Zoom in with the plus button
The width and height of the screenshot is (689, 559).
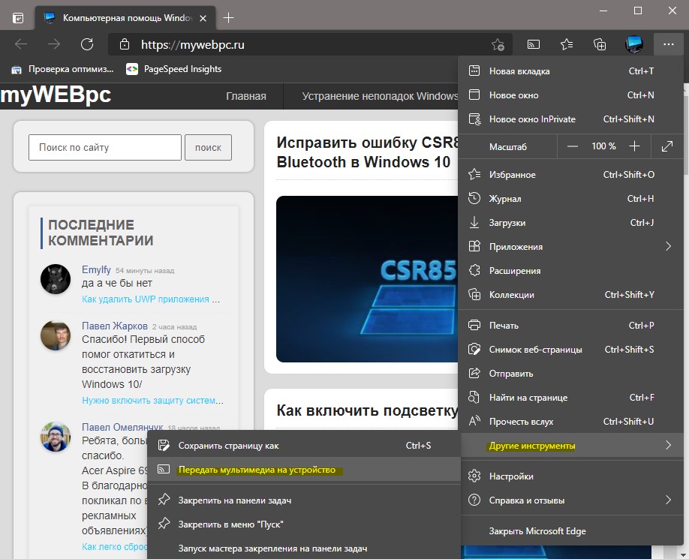tap(634, 146)
